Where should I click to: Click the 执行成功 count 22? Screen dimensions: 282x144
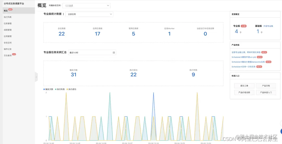(133, 75)
